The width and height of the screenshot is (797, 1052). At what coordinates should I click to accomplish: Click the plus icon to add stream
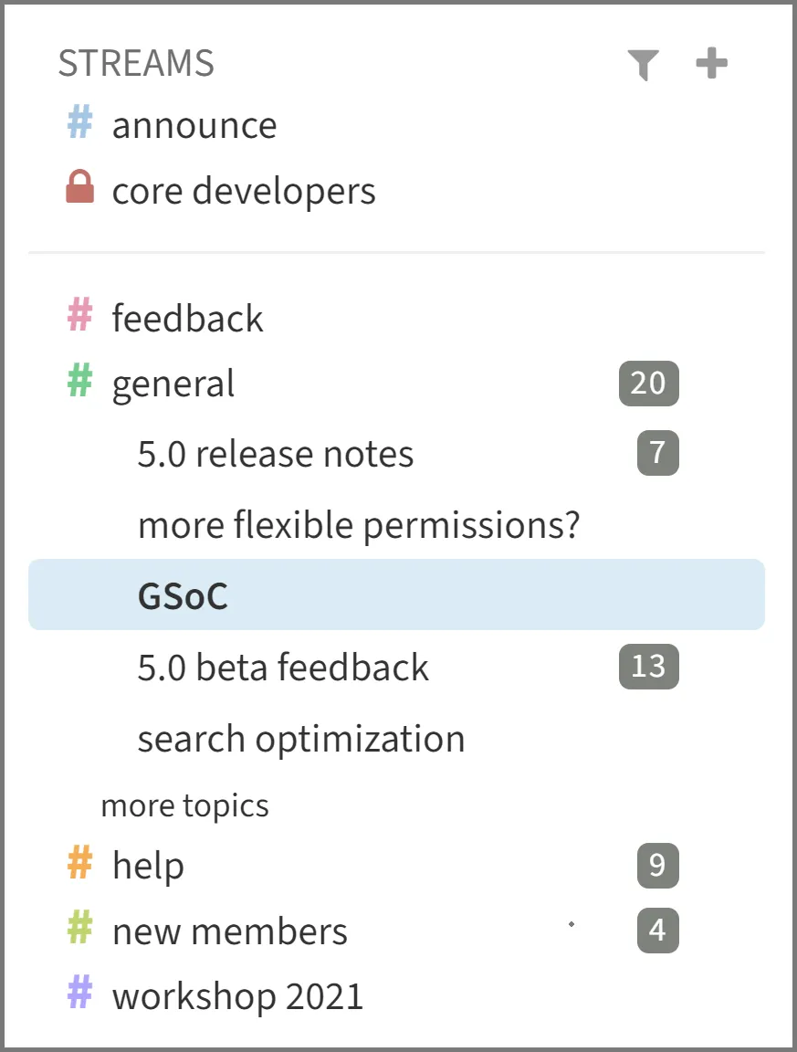pyautogui.click(x=711, y=64)
